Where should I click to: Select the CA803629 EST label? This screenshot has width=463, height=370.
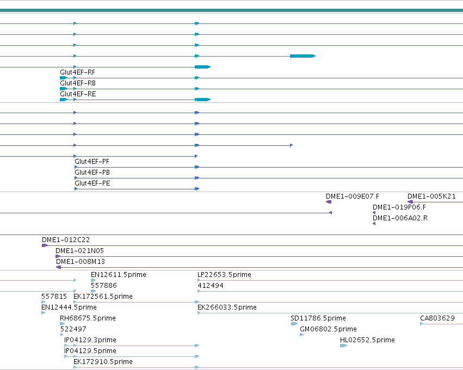pyautogui.click(x=437, y=319)
